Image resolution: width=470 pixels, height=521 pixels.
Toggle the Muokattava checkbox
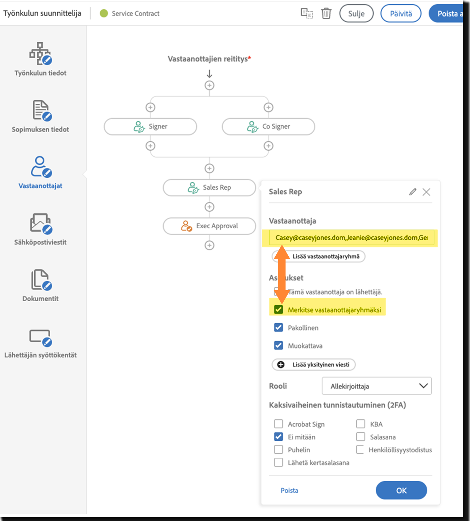[279, 346]
